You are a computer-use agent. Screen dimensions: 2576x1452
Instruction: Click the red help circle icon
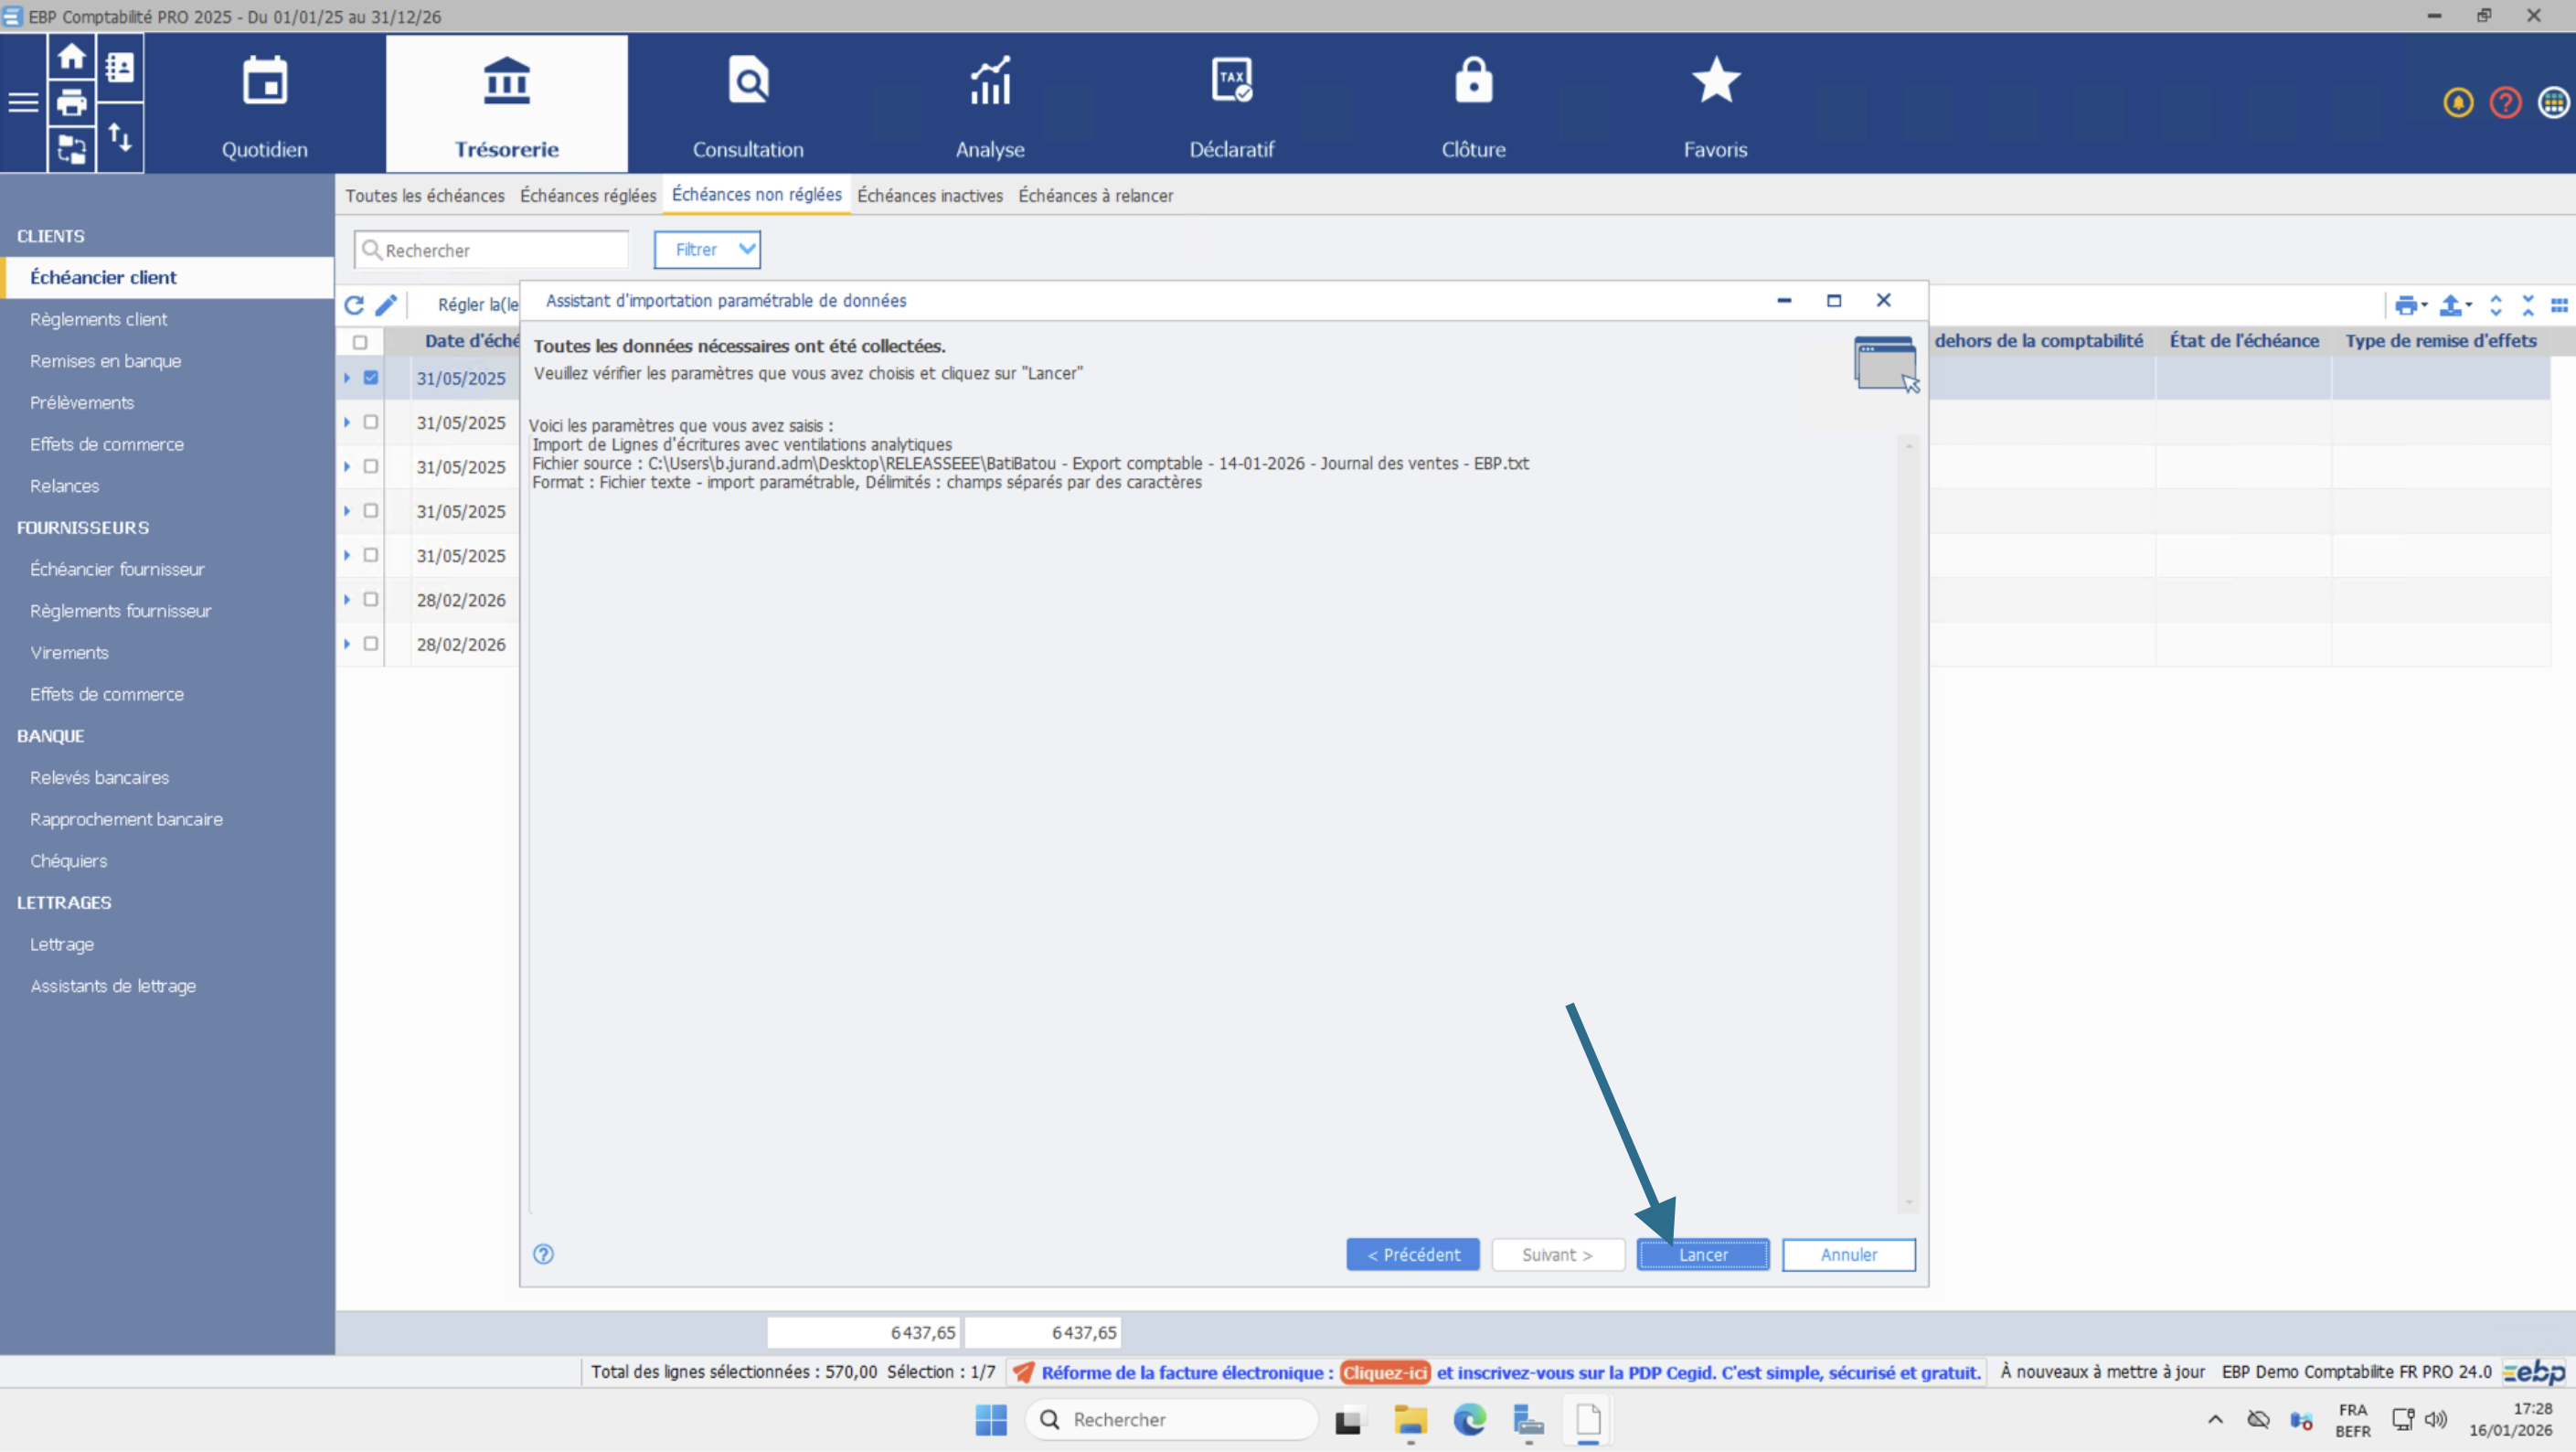point(2505,102)
